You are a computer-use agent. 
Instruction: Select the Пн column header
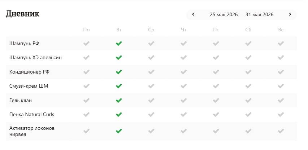pos(86,30)
